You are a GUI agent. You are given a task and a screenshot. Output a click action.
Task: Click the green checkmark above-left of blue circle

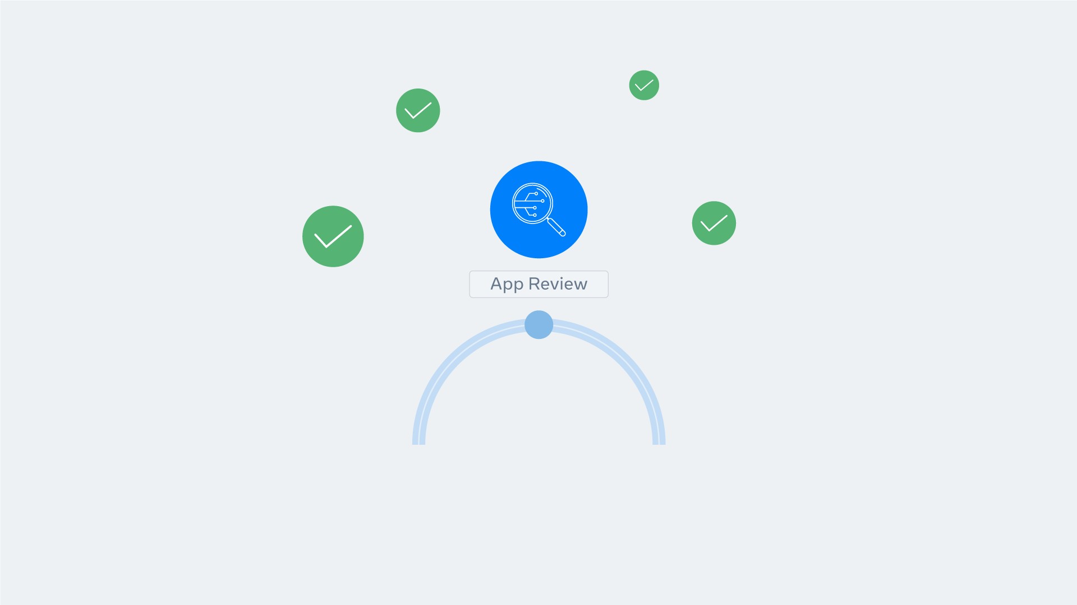(418, 110)
